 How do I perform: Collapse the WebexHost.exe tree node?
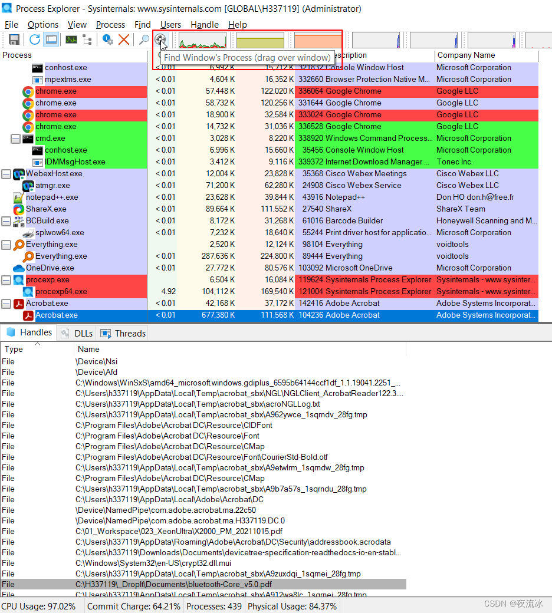6,174
